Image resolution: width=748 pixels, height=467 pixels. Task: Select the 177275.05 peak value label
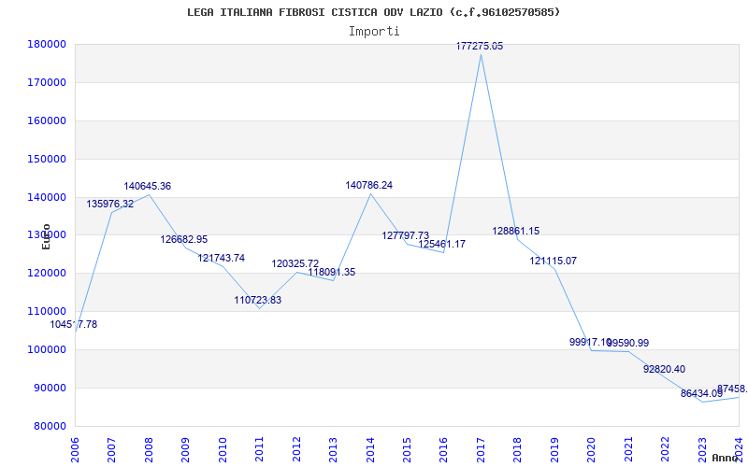click(x=480, y=46)
